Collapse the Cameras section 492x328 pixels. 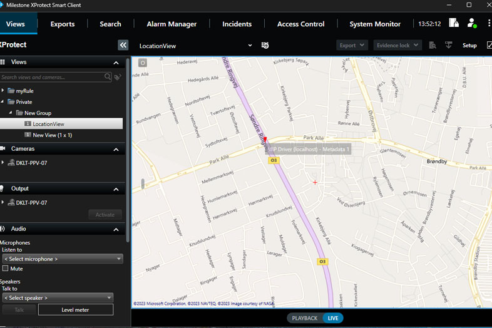click(116, 150)
